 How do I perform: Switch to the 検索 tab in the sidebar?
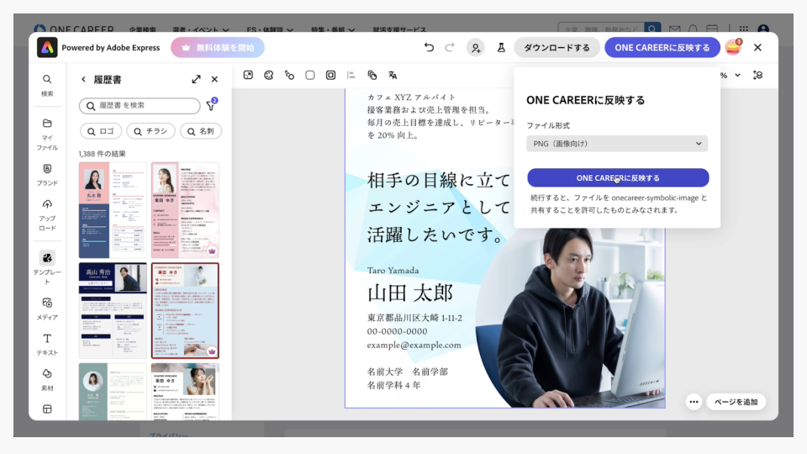click(47, 84)
